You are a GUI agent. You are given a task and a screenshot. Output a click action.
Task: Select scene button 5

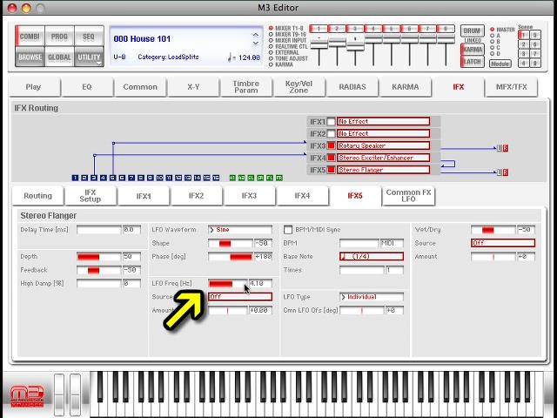pyautogui.click(x=535, y=35)
